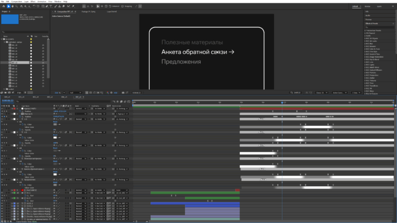
Task: Create a new composition from Project panel
Action: 9,93
